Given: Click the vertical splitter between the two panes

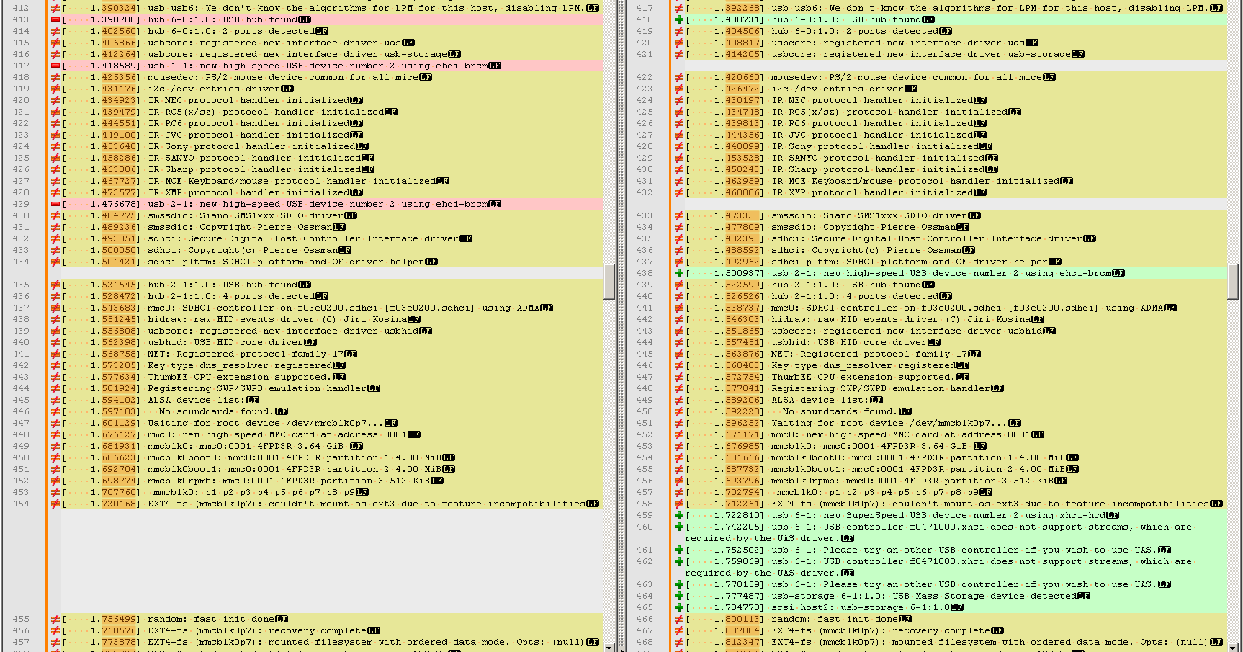Looking at the screenshot, I should coord(621,324).
